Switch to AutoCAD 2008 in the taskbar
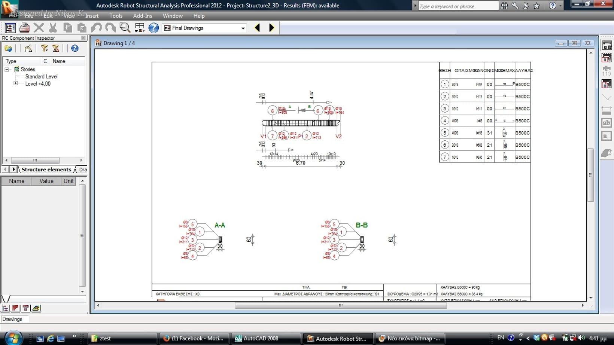 (261, 338)
